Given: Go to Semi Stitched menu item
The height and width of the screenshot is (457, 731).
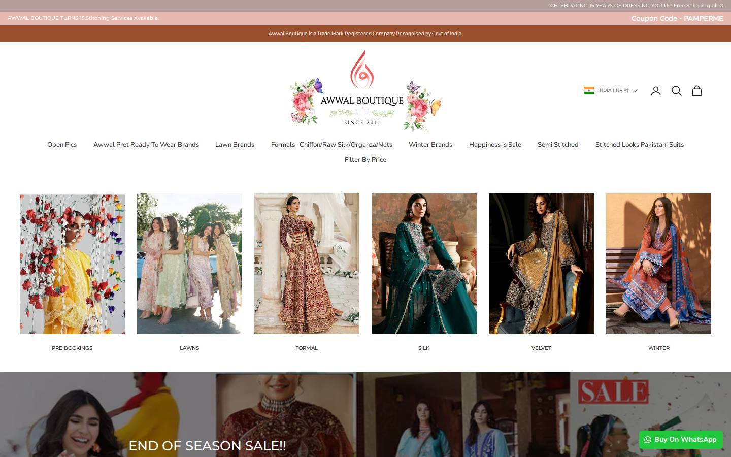Looking at the screenshot, I should pos(558,145).
